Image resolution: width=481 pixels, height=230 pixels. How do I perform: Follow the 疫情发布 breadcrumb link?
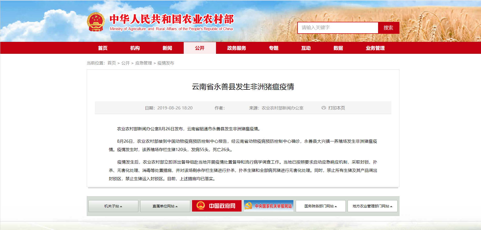(166, 63)
